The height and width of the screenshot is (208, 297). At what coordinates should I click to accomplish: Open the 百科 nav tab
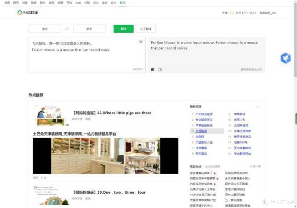(69, 3)
